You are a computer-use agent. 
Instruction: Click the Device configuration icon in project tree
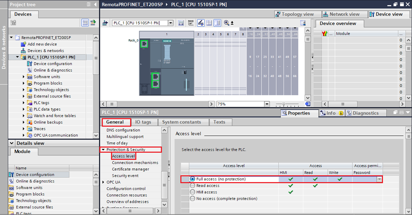[x=30, y=64]
